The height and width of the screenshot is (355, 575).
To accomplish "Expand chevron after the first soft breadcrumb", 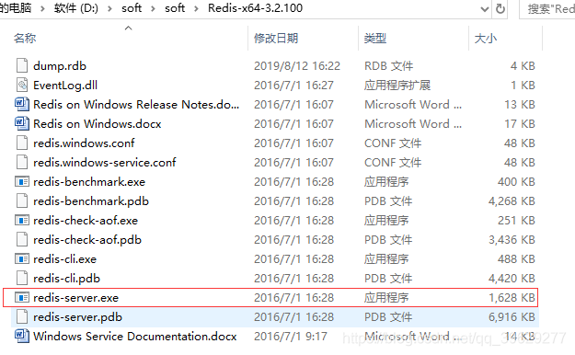I will [x=153, y=8].
